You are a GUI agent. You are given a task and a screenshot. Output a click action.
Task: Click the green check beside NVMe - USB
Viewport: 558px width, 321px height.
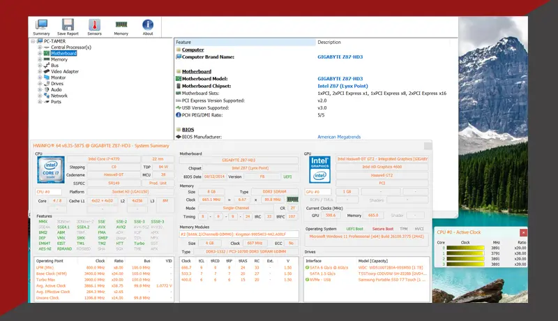click(307, 280)
